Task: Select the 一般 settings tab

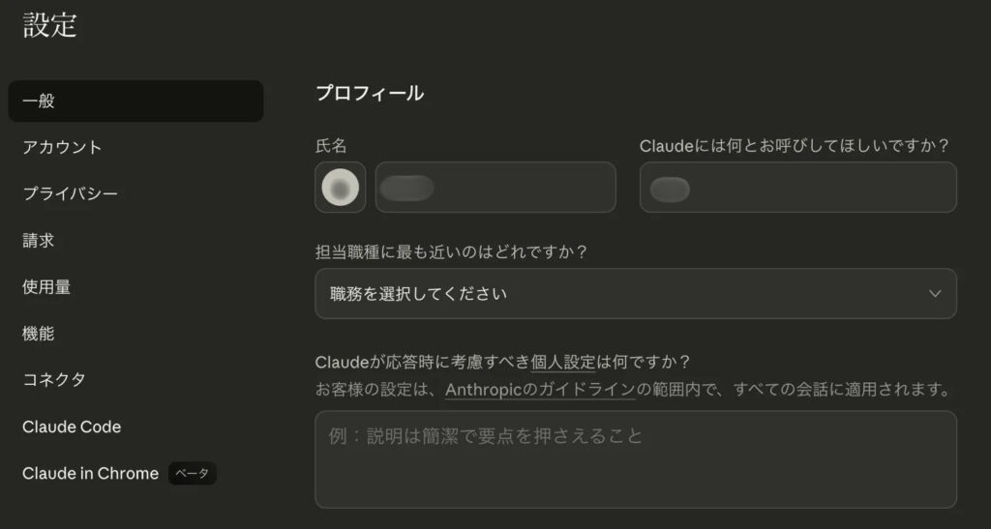Action: pyautogui.click(x=135, y=101)
